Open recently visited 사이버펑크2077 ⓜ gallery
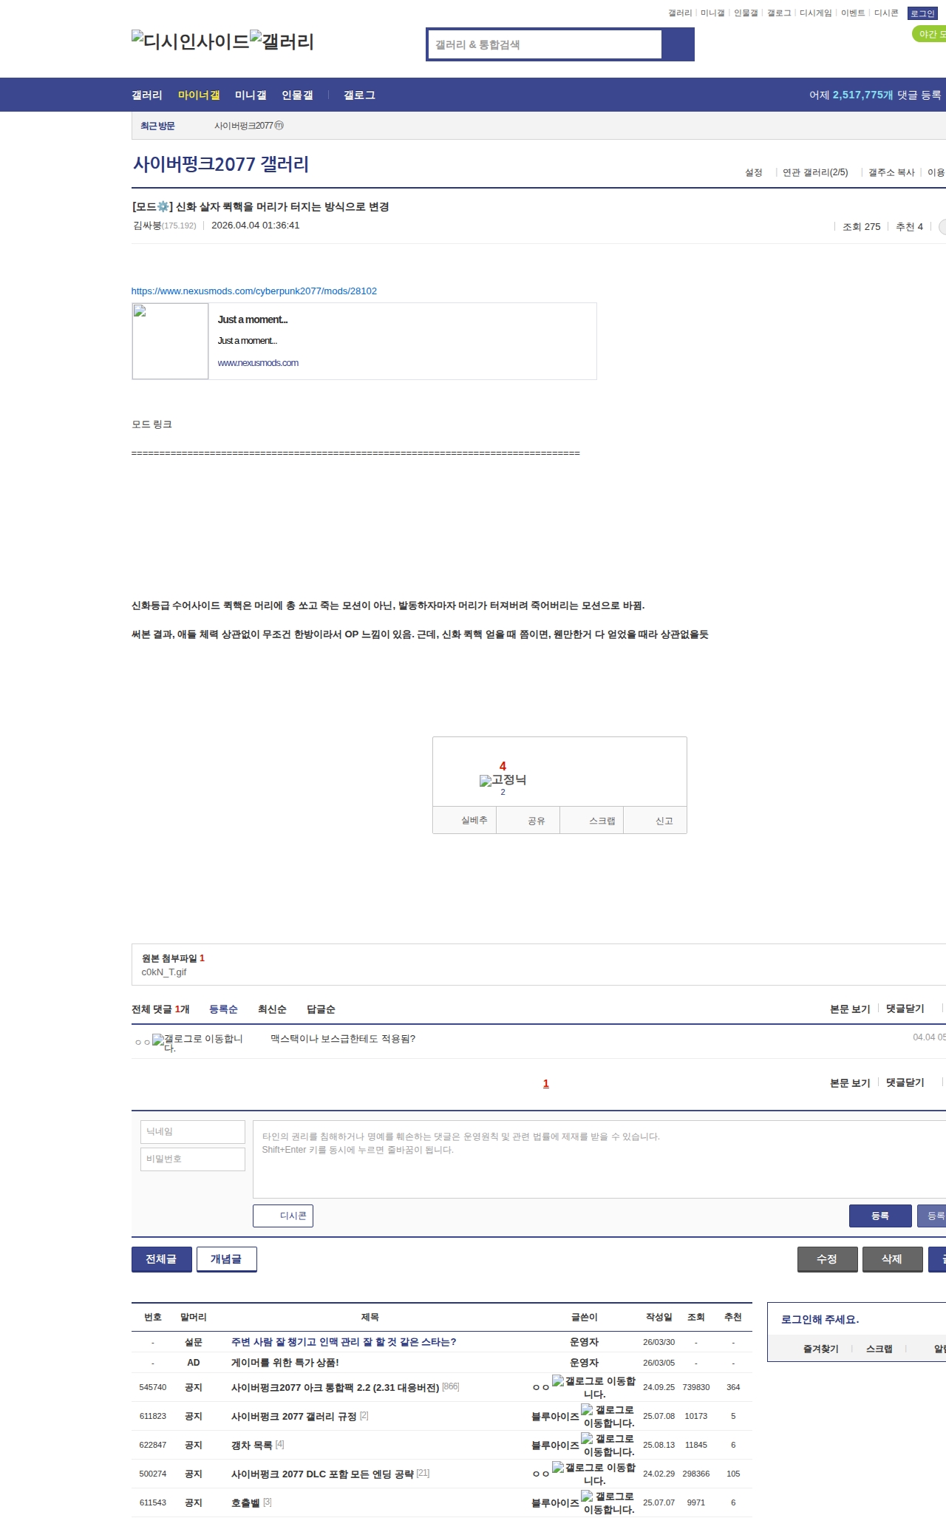The height and width of the screenshot is (1518, 946). (249, 126)
